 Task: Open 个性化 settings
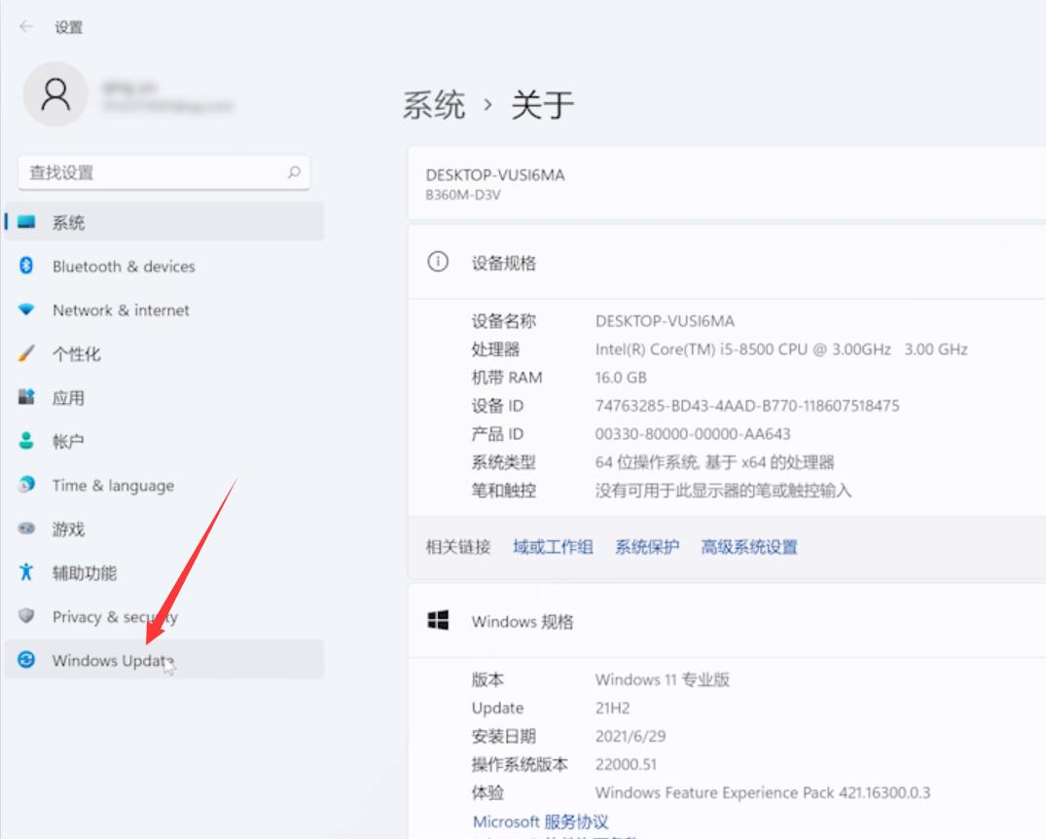(164, 353)
